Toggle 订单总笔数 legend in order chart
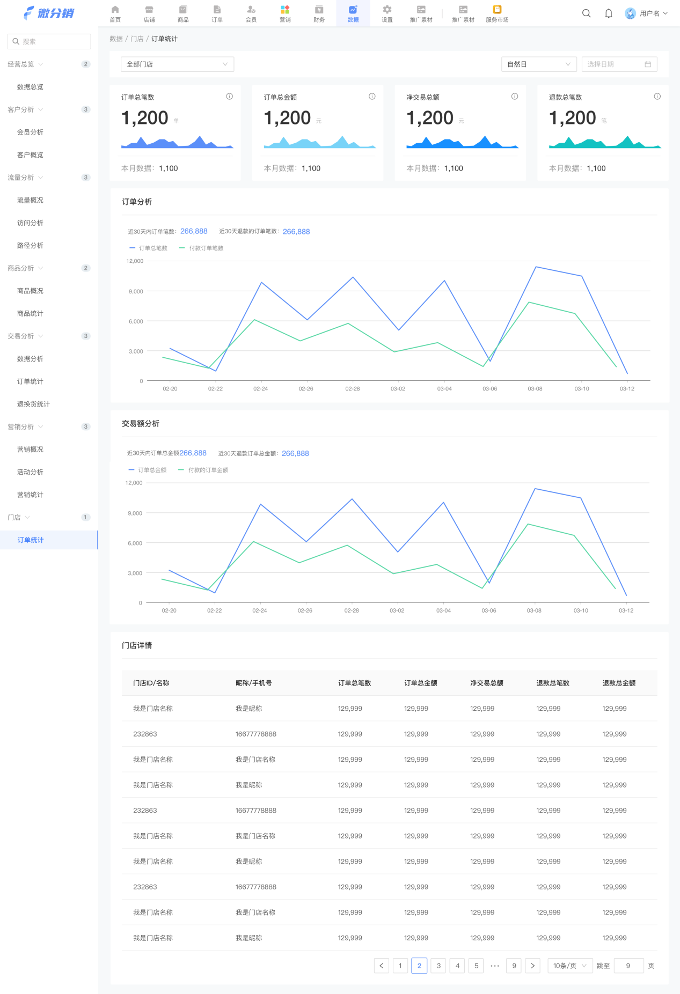The image size is (680, 994). (149, 248)
